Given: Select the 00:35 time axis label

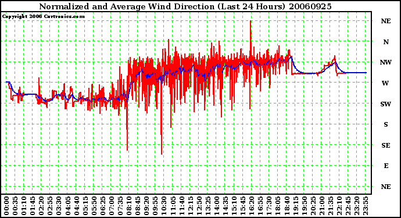Looking at the screenshot, I should [15, 206].
